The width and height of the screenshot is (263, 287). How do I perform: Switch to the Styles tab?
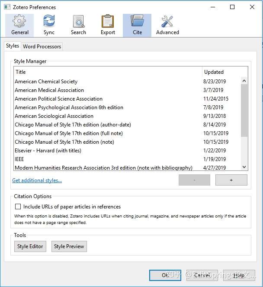pos(13,46)
